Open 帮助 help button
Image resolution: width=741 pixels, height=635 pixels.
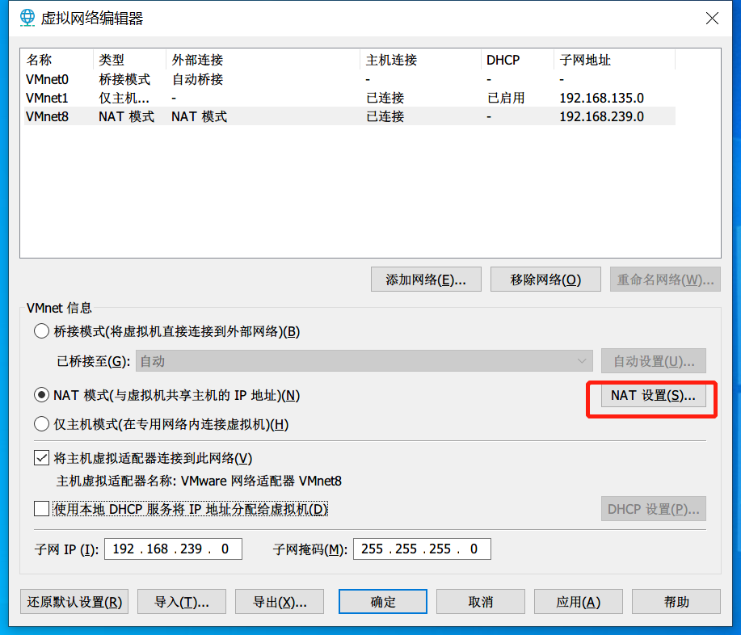(676, 601)
